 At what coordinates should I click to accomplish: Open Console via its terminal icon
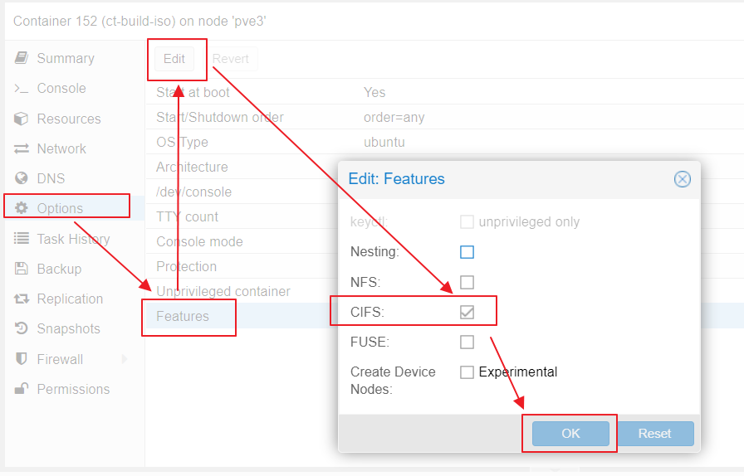tap(22, 88)
